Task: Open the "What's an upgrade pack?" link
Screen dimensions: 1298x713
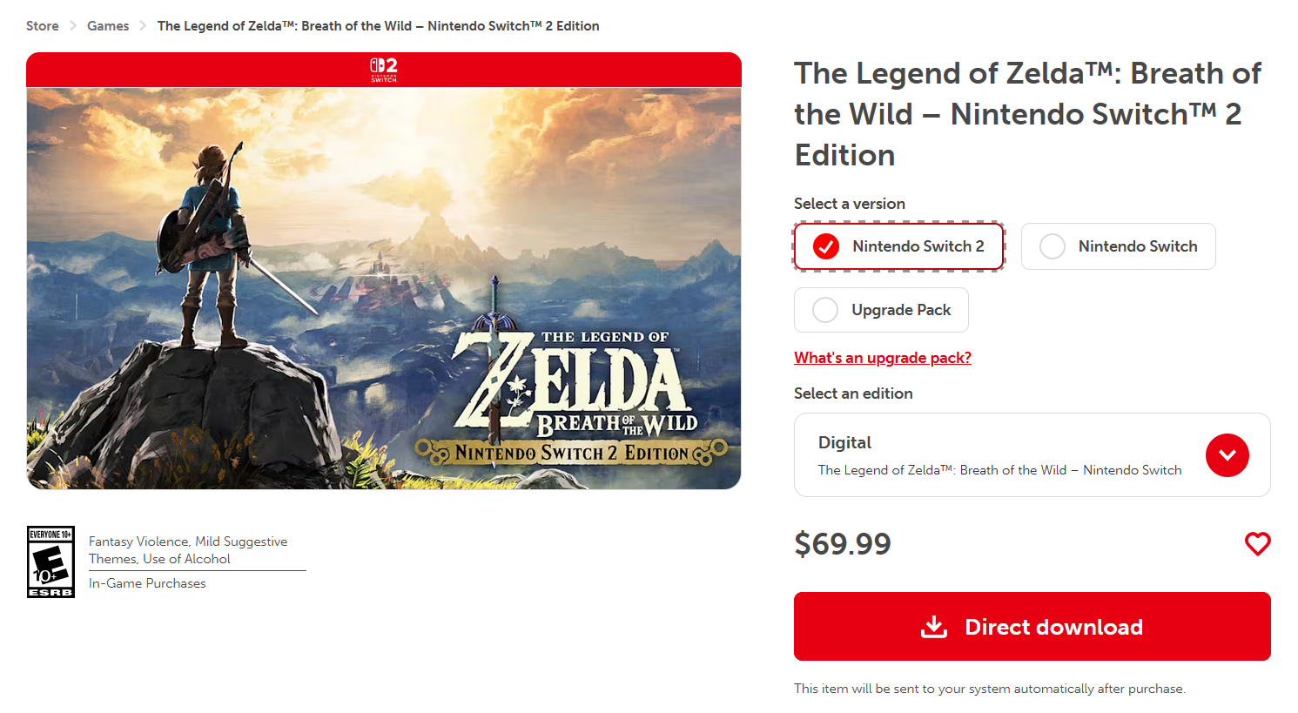Action: coord(882,358)
